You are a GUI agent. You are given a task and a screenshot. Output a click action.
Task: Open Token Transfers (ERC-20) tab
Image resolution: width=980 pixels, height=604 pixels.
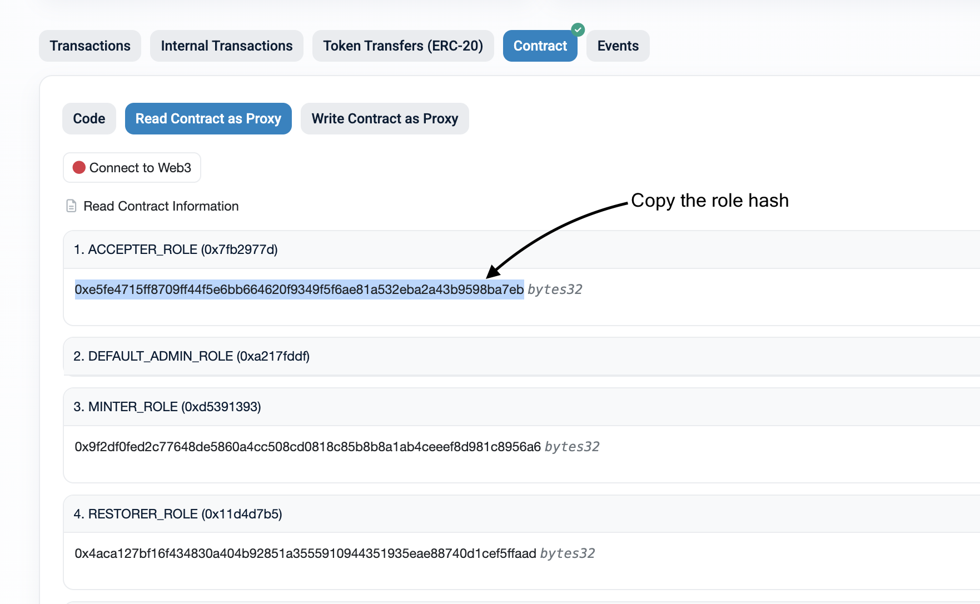403,46
